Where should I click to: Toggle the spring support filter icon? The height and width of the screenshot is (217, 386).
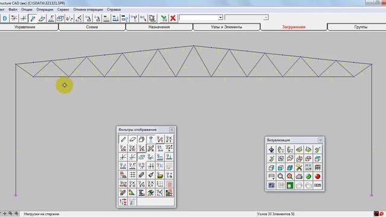click(x=151, y=139)
